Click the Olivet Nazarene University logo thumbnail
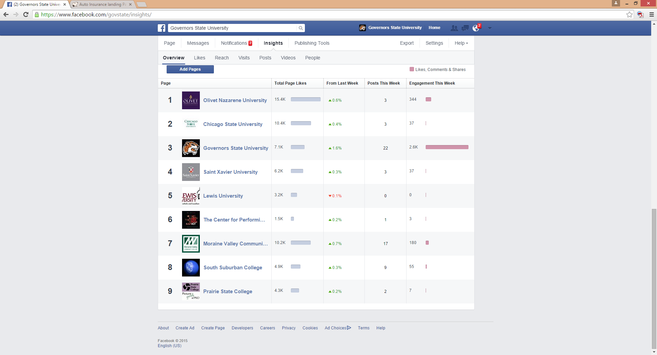 point(191,100)
